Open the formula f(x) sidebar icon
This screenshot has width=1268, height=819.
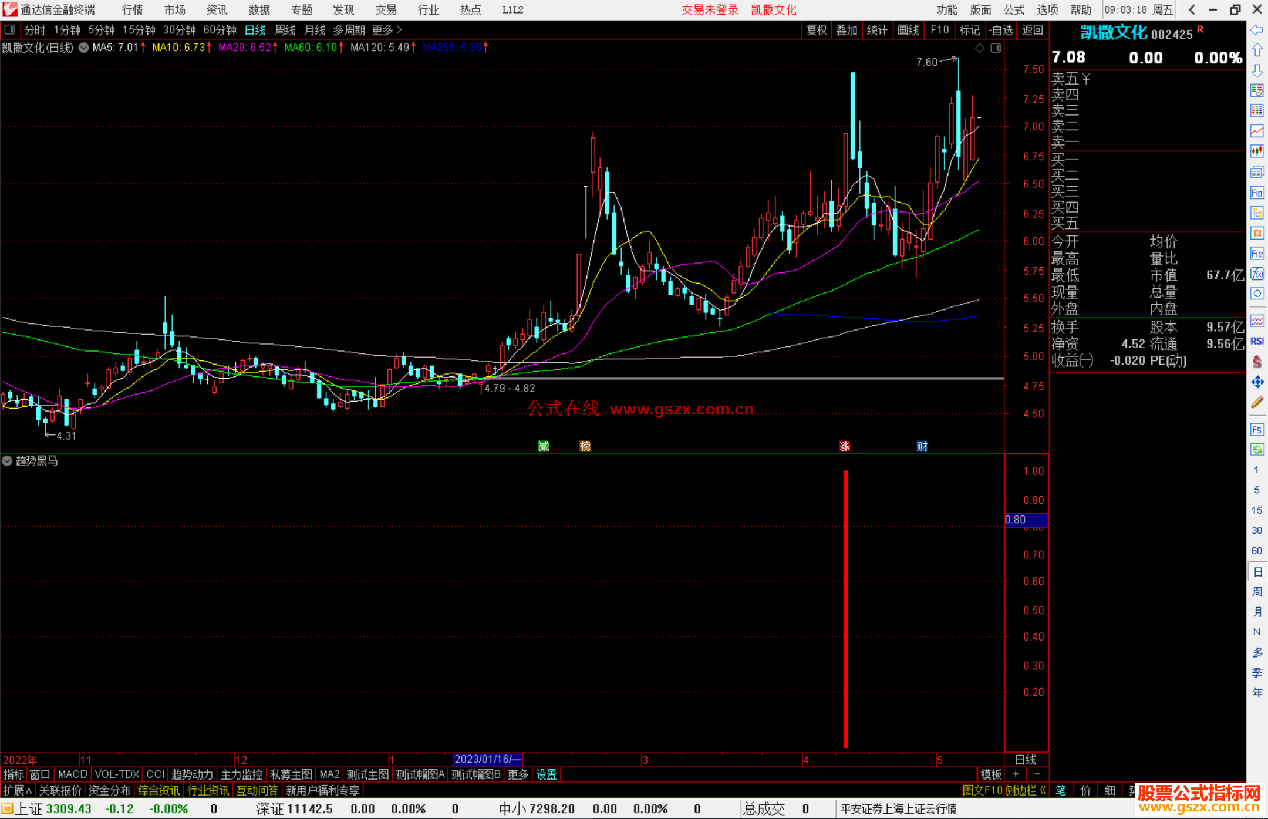point(1257,274)
